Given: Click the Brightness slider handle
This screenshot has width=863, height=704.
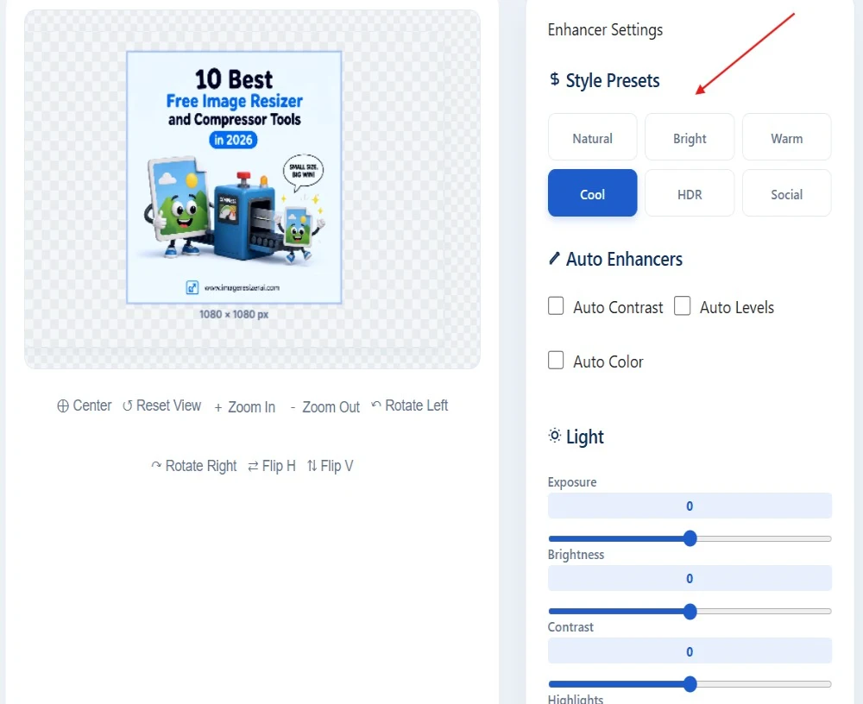Looking at the screenshot, I should 690,612.
